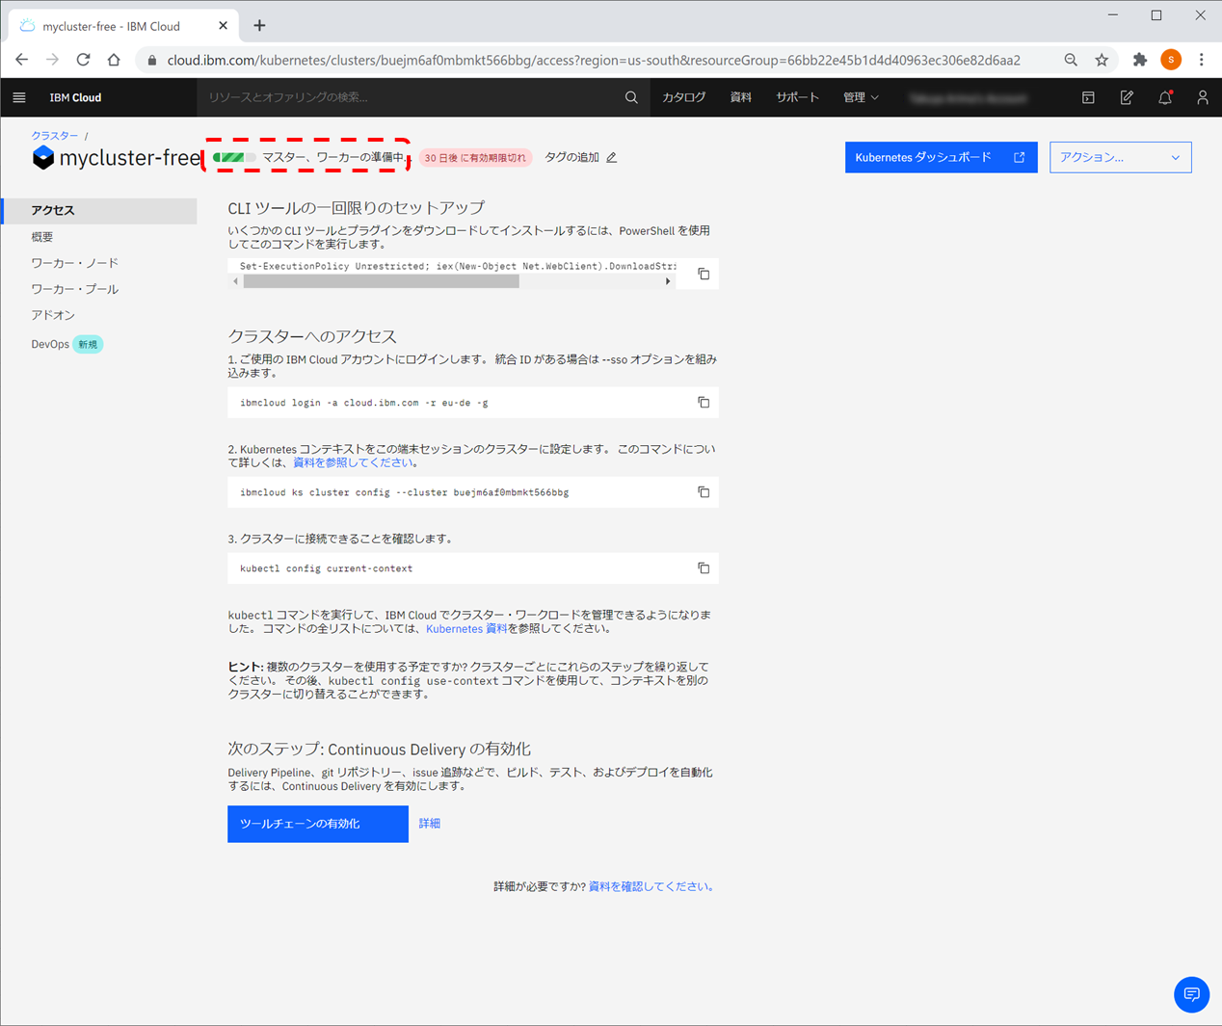Click the code box scroll right arrow
The height and width of the screenshot is (1026, 1222).
click(x=668, y=282)
